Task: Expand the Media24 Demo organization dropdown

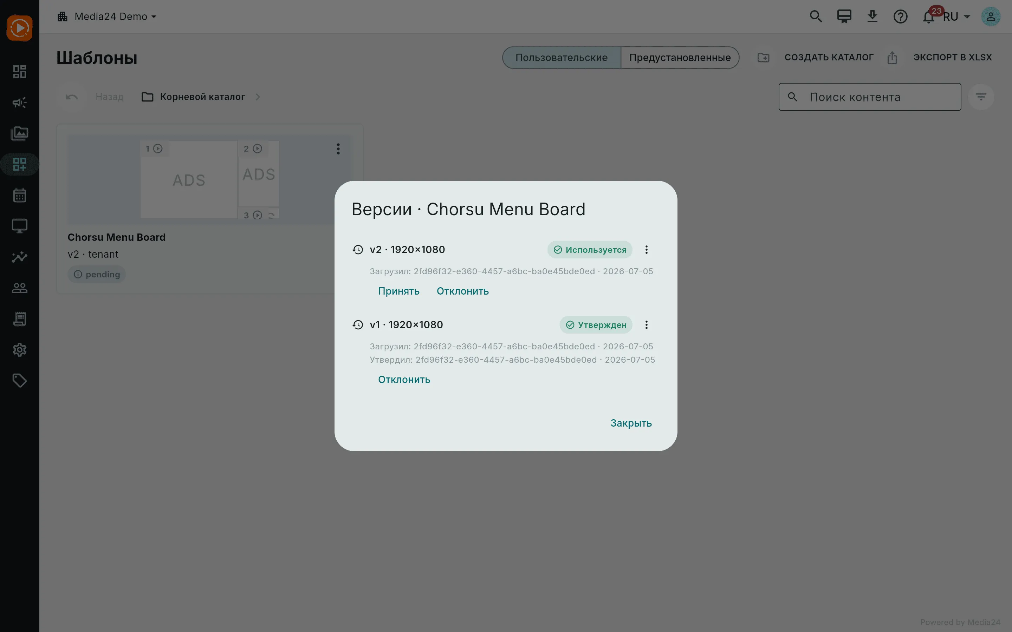Action: (107, 16)
